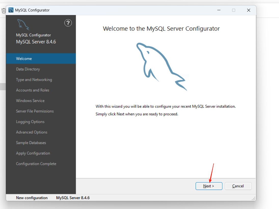Close the MySQL Configurator window
279x209 pixels.
coord(249,10)
